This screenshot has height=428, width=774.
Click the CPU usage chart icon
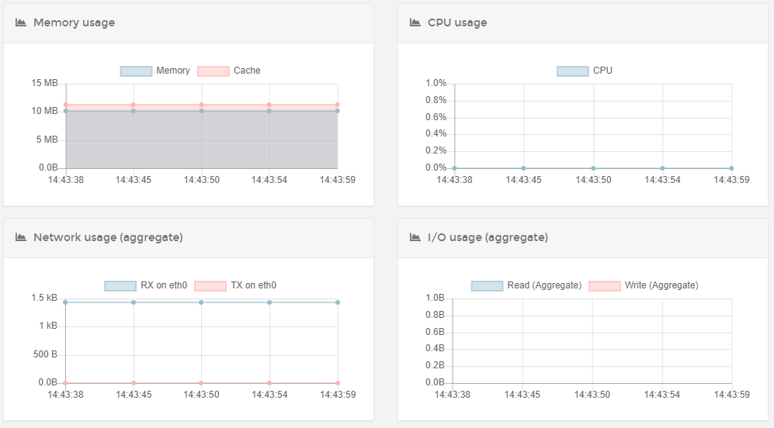415,22
